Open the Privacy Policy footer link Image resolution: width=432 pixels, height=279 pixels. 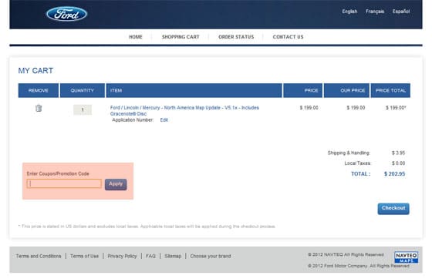122,256
